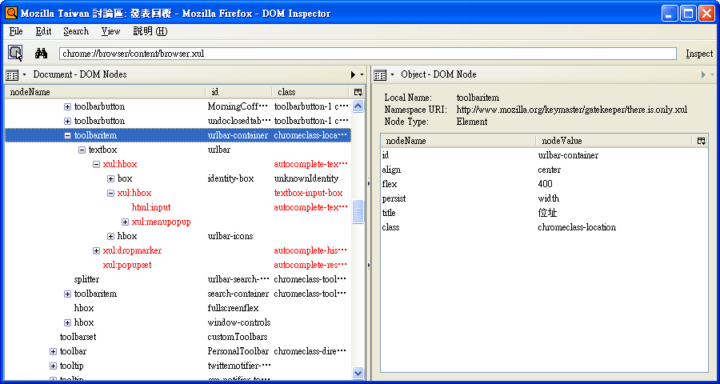The height and width of the screenshot is (384, 720).
Task: Expand the xul:menupopup node
Action: click(126, 222)
